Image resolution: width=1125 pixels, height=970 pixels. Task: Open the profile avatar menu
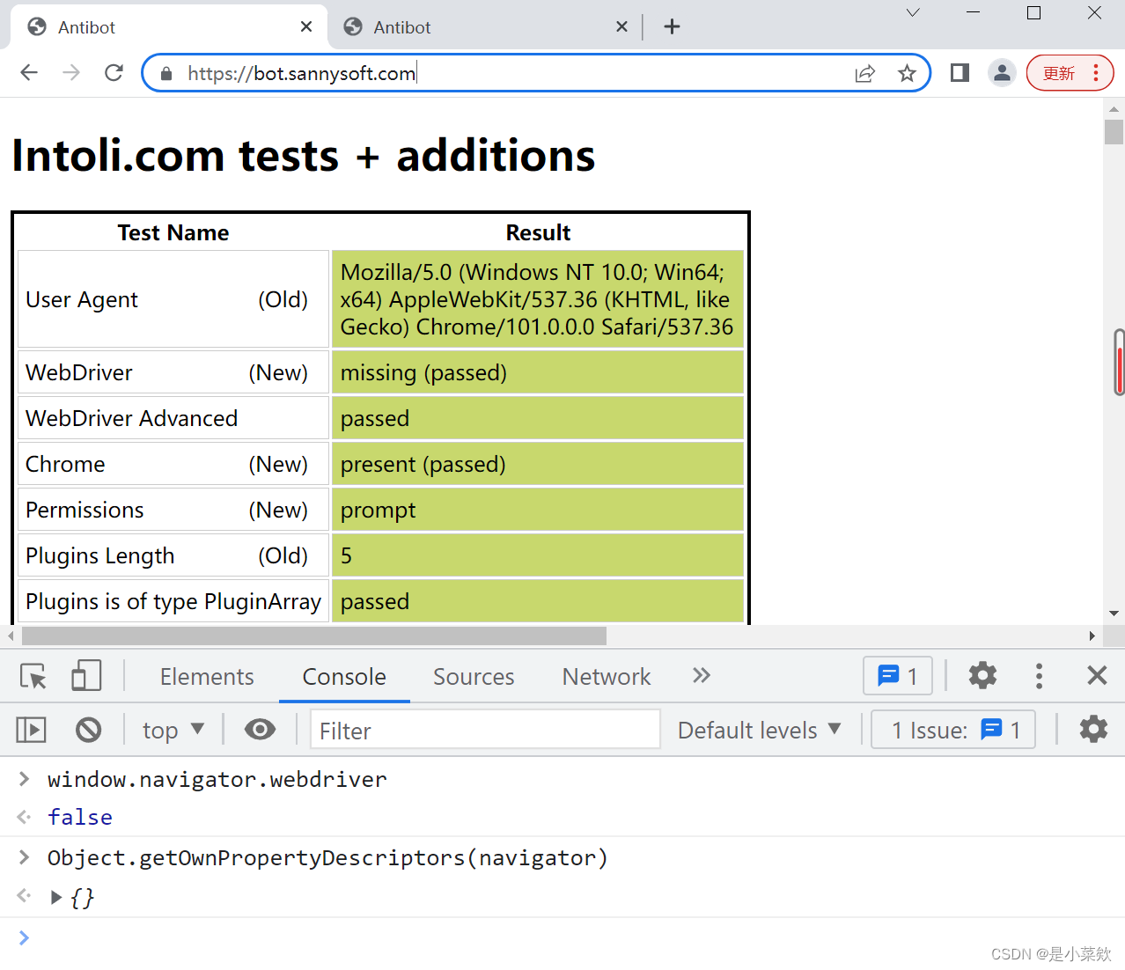pyautogui.click(x=1002, y=73)
